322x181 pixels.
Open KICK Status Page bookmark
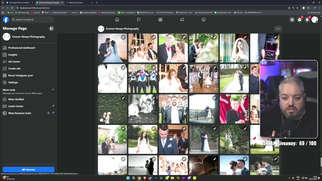point(22,12)
